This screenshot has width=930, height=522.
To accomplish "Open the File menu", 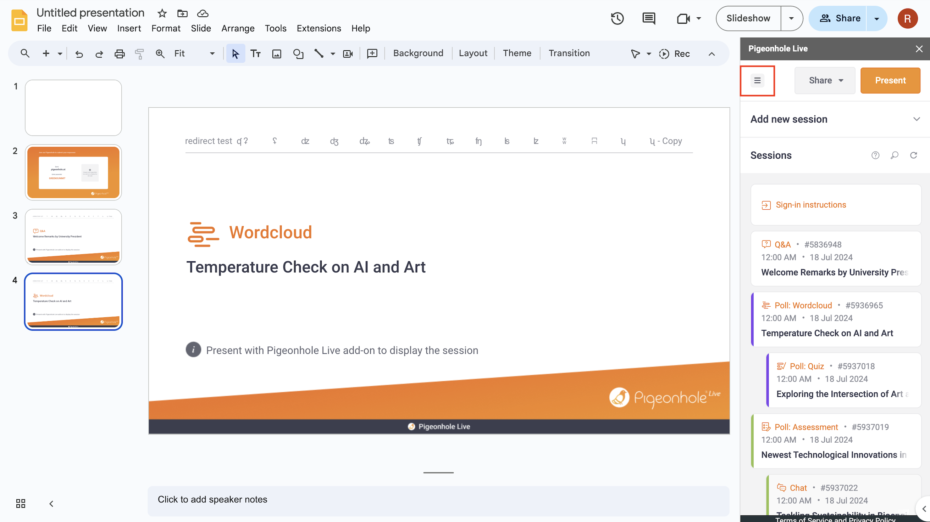I will [x=44, y=28].
